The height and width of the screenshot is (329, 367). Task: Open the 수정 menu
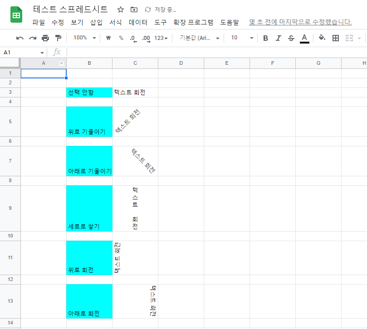[x=58, y=23]
